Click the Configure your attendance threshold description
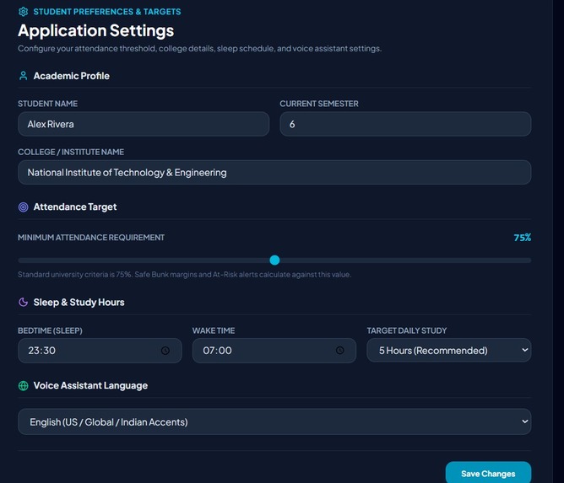This screenshot has height=483, width=564. click(199, 49)
